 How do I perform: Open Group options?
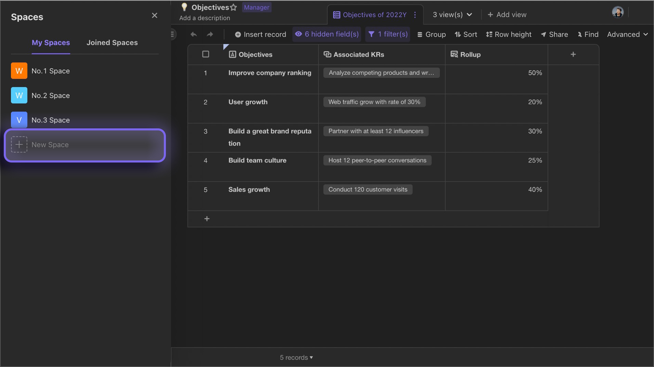pos(431,34)
